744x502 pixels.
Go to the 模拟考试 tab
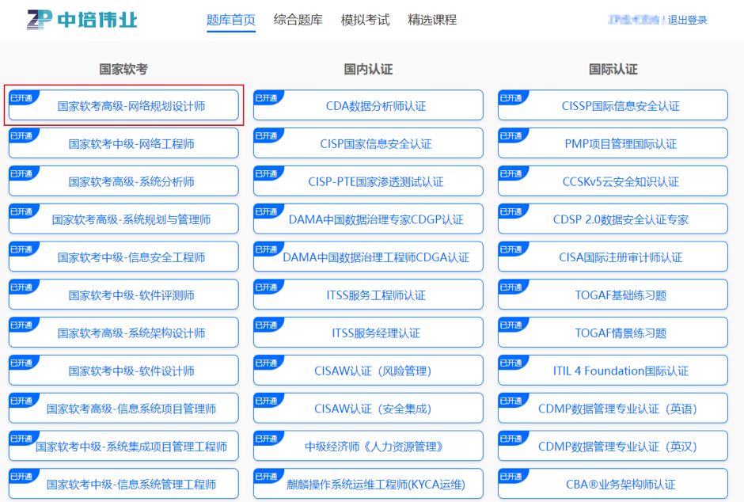coord(365,20)
